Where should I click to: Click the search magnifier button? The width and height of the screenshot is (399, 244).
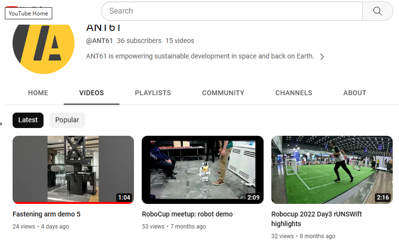378,11
